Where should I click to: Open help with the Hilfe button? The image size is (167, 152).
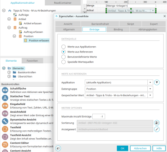(x=159, y=148)
